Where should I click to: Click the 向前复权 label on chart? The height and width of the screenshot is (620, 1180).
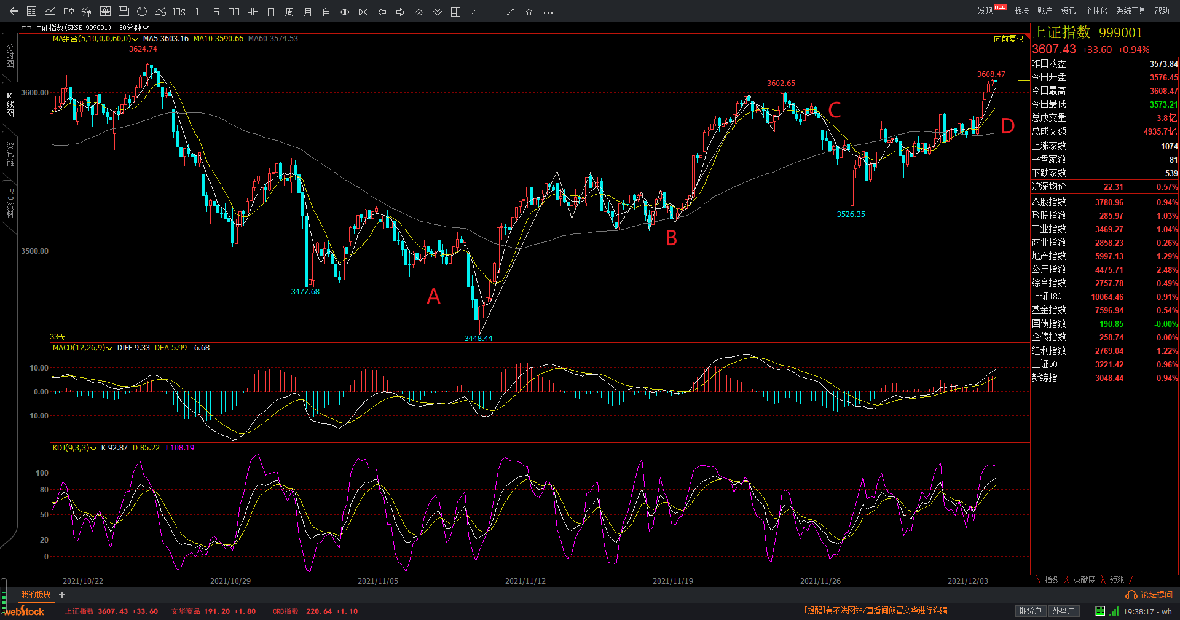(1009, 39)
